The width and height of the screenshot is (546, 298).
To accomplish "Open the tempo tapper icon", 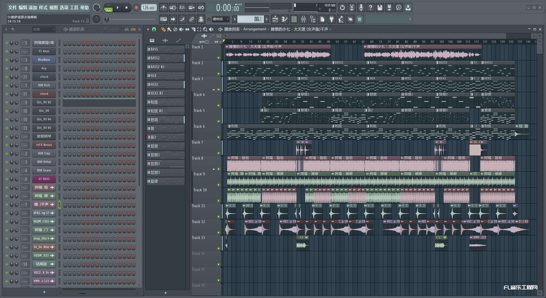I will (341, 19).
